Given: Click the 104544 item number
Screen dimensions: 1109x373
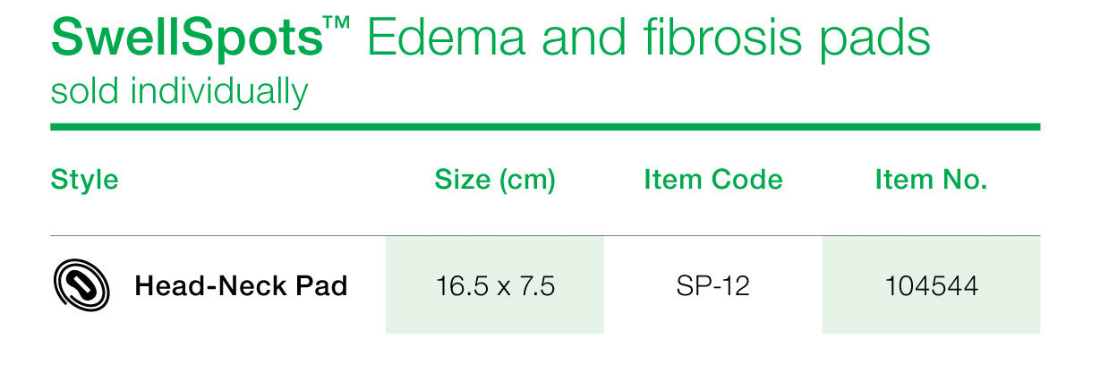Looking at the screenshot, I should [931, 286].
